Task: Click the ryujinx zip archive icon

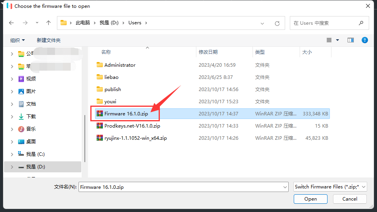Action: 99,138
